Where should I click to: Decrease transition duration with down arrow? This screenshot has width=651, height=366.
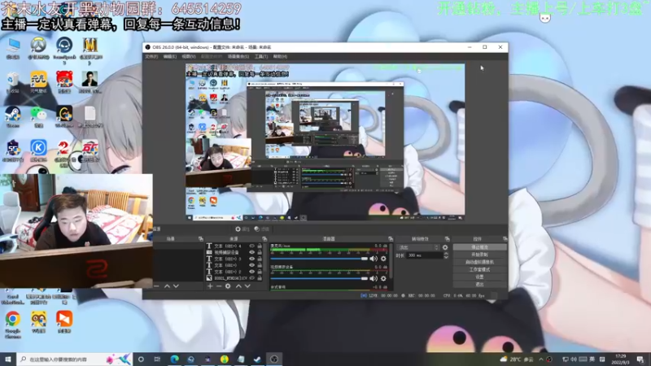446,257
